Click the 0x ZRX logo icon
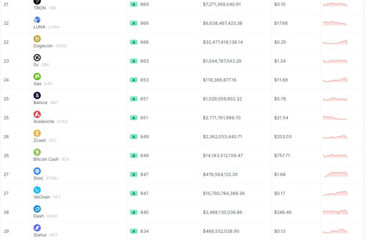The height and width of the screenshot is (240, 365). click(x=37, y=57)
